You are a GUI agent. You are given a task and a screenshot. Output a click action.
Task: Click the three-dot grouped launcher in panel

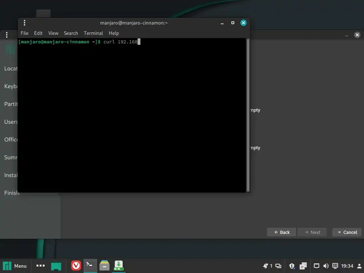41,266
